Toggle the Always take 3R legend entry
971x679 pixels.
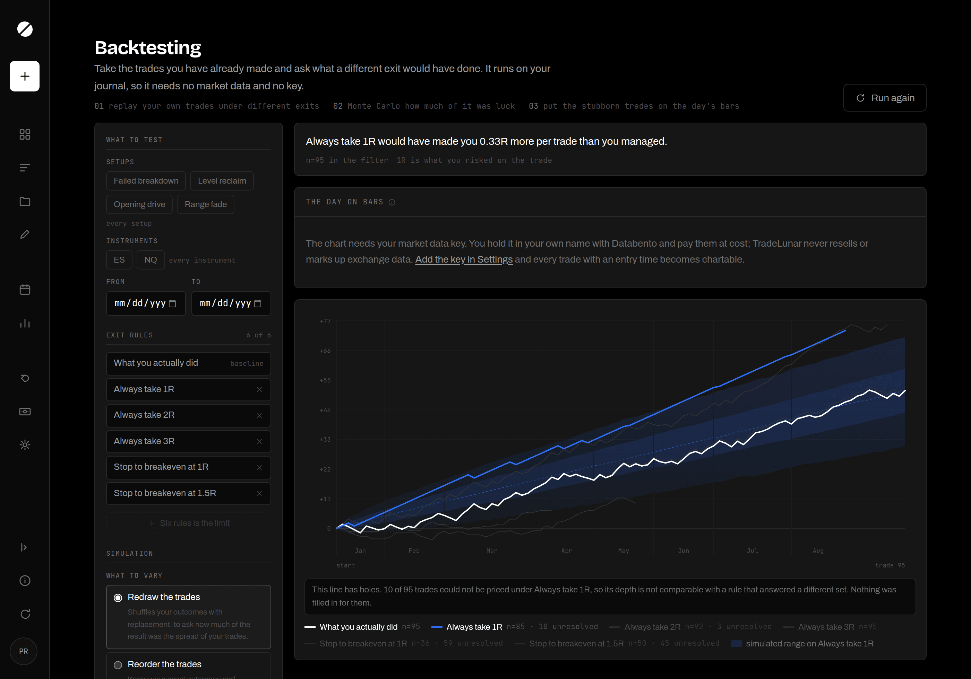pos(830,627)
